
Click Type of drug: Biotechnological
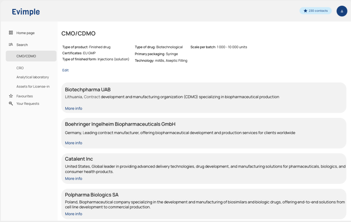[159, 47]
